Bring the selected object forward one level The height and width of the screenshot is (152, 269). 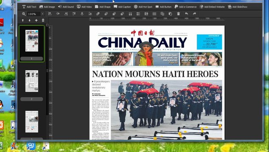point(106,14)
